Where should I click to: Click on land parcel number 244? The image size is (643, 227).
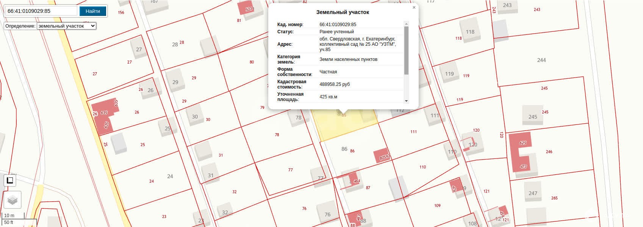(541, 60)
